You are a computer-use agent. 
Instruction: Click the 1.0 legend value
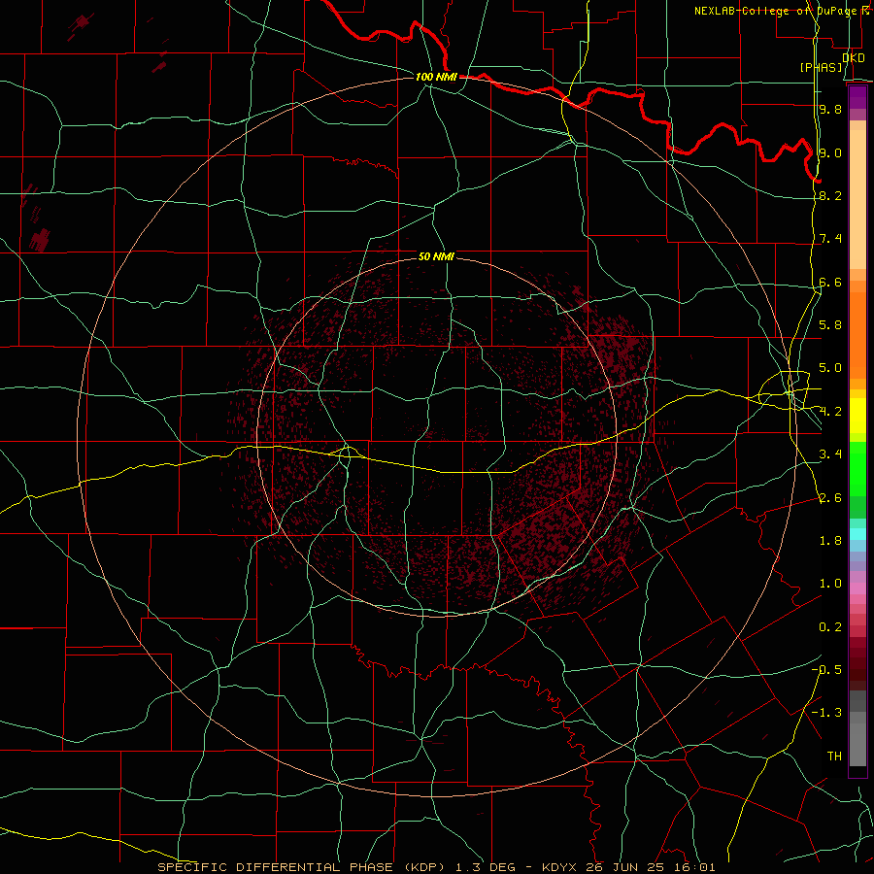point(830,584)
